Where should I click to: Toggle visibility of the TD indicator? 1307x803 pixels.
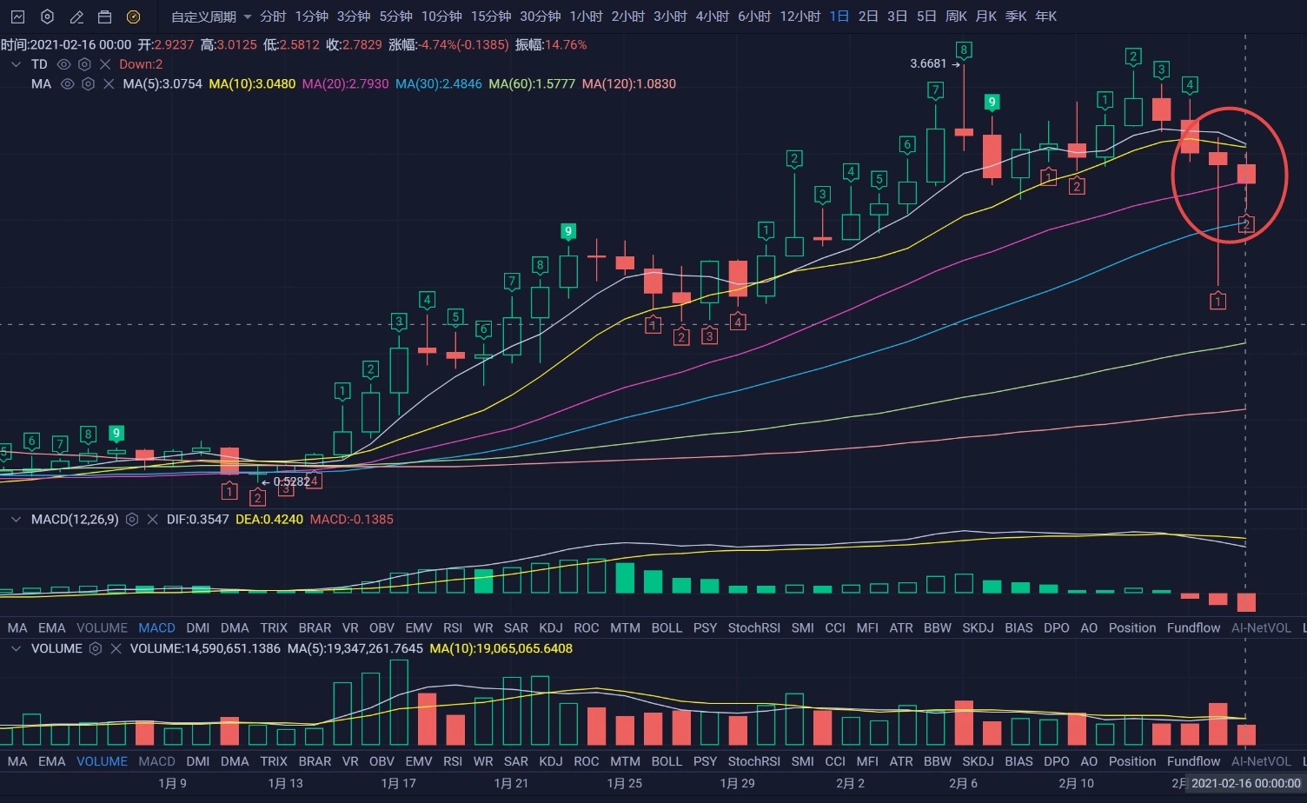(63, 64)
